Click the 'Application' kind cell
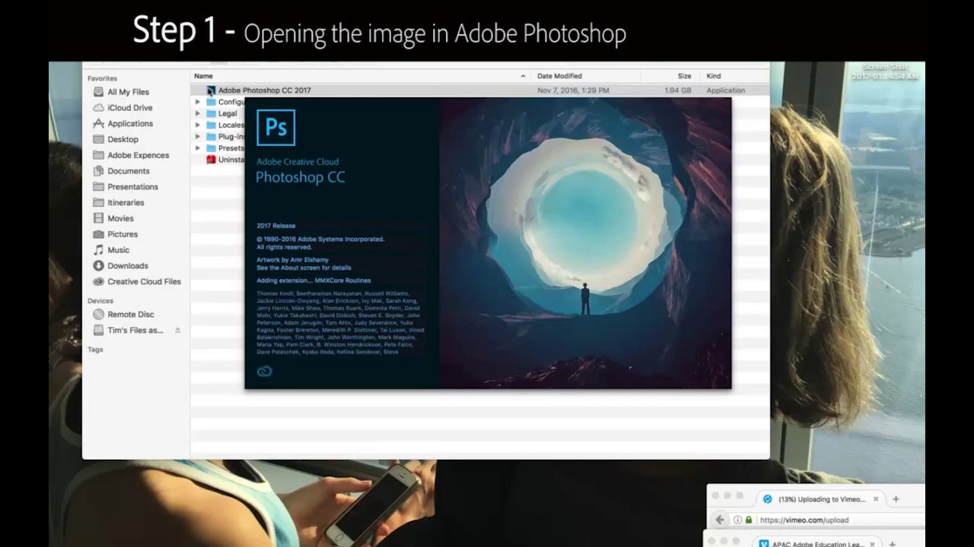This screenshot has width=974, height=547. tap(726, 90)
